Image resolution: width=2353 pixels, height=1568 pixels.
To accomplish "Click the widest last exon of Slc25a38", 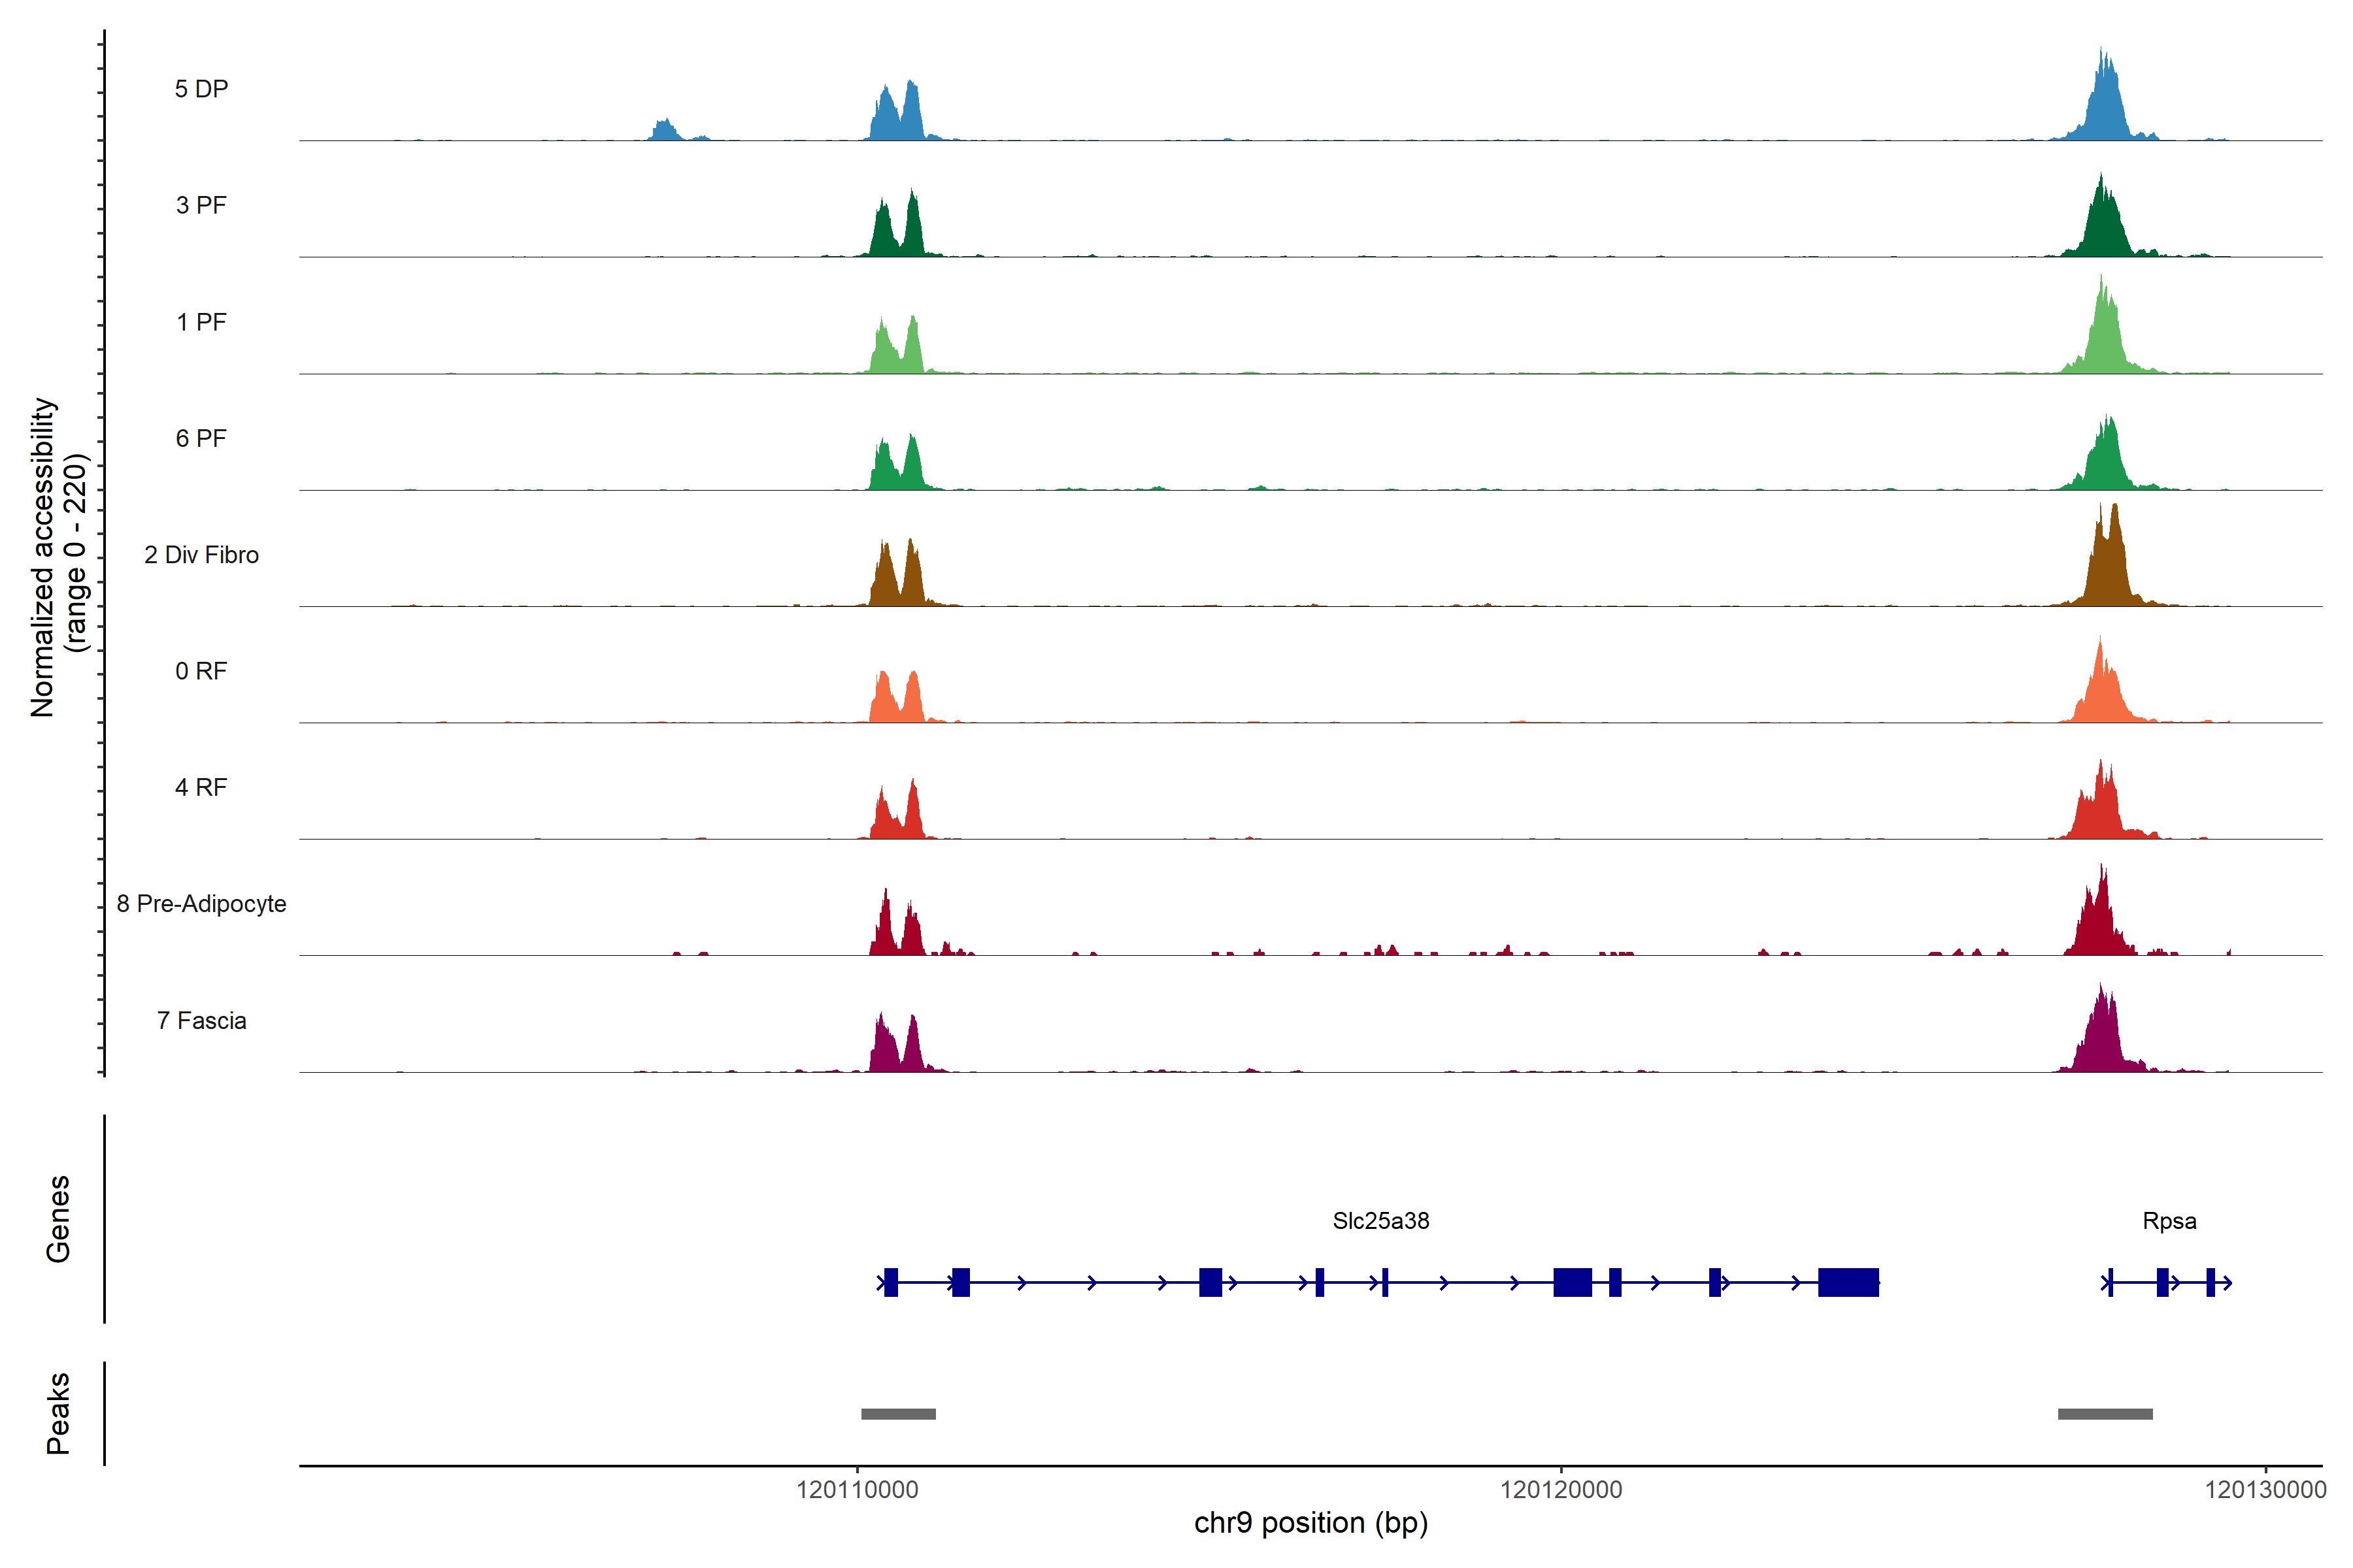I will (1848, 1282).
